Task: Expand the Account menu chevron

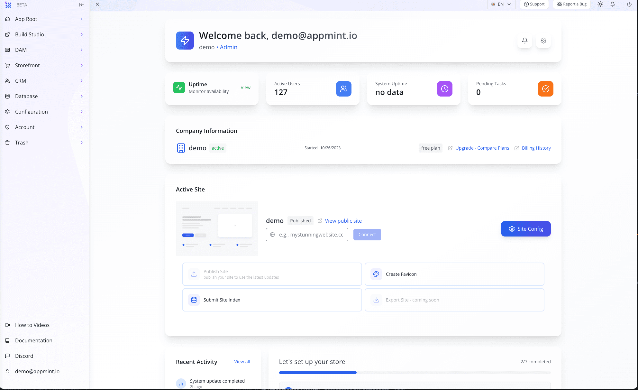Action: 82,127
